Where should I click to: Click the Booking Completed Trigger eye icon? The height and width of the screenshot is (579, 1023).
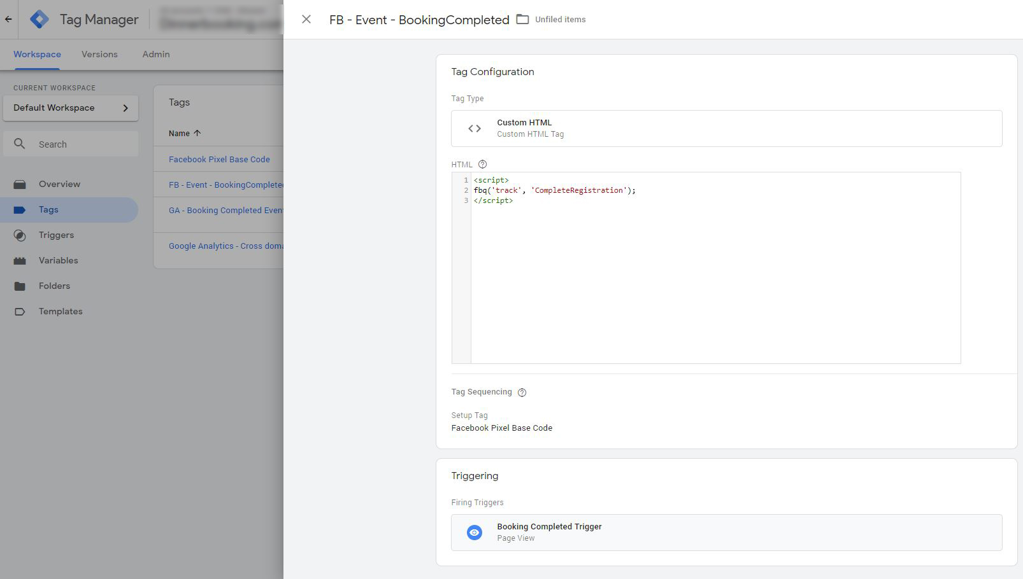pos(475,533)
